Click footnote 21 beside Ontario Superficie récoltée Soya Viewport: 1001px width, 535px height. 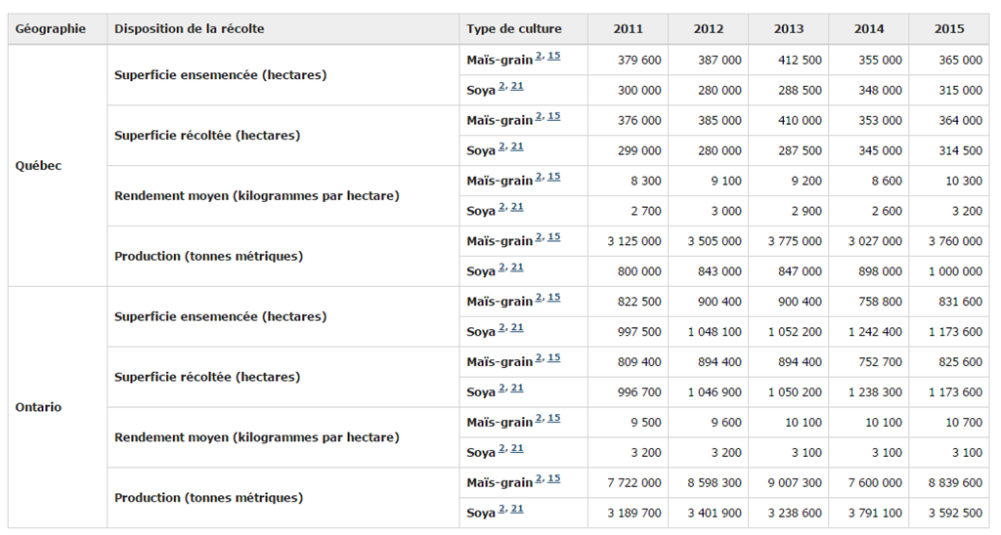tap(516, 389)
